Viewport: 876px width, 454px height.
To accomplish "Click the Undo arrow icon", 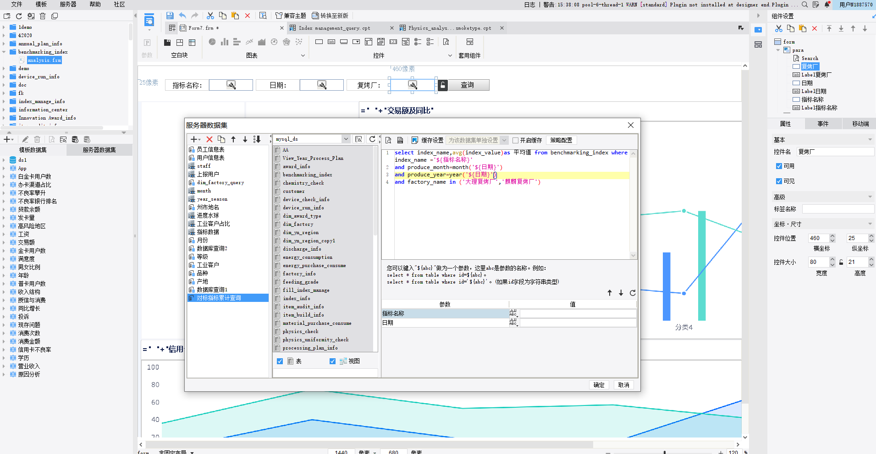I will click(x=182, y=15).
